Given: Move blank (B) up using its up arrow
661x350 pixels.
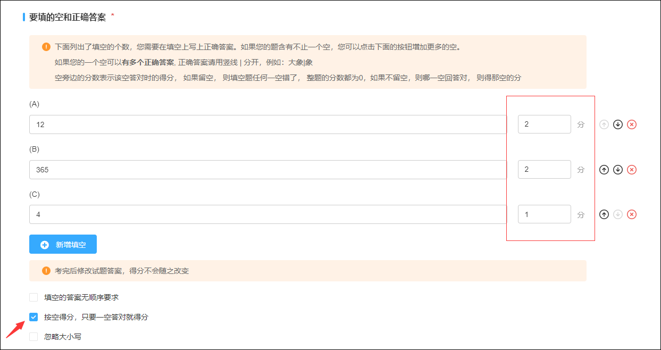Looking at the screenshot, I should coord(604,169).
